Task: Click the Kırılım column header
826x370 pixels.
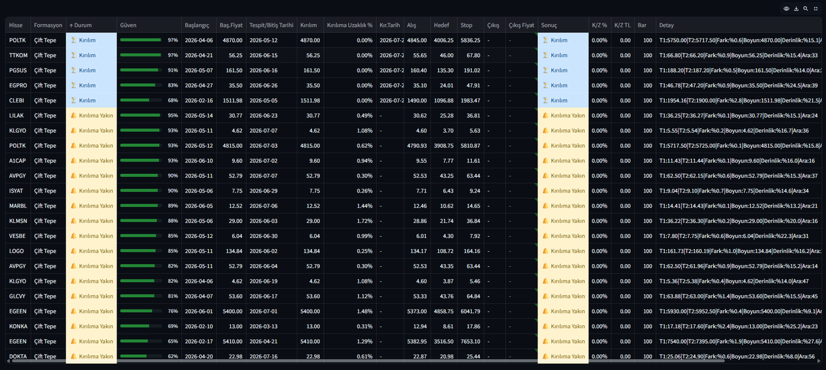Action: pos(310,25)
